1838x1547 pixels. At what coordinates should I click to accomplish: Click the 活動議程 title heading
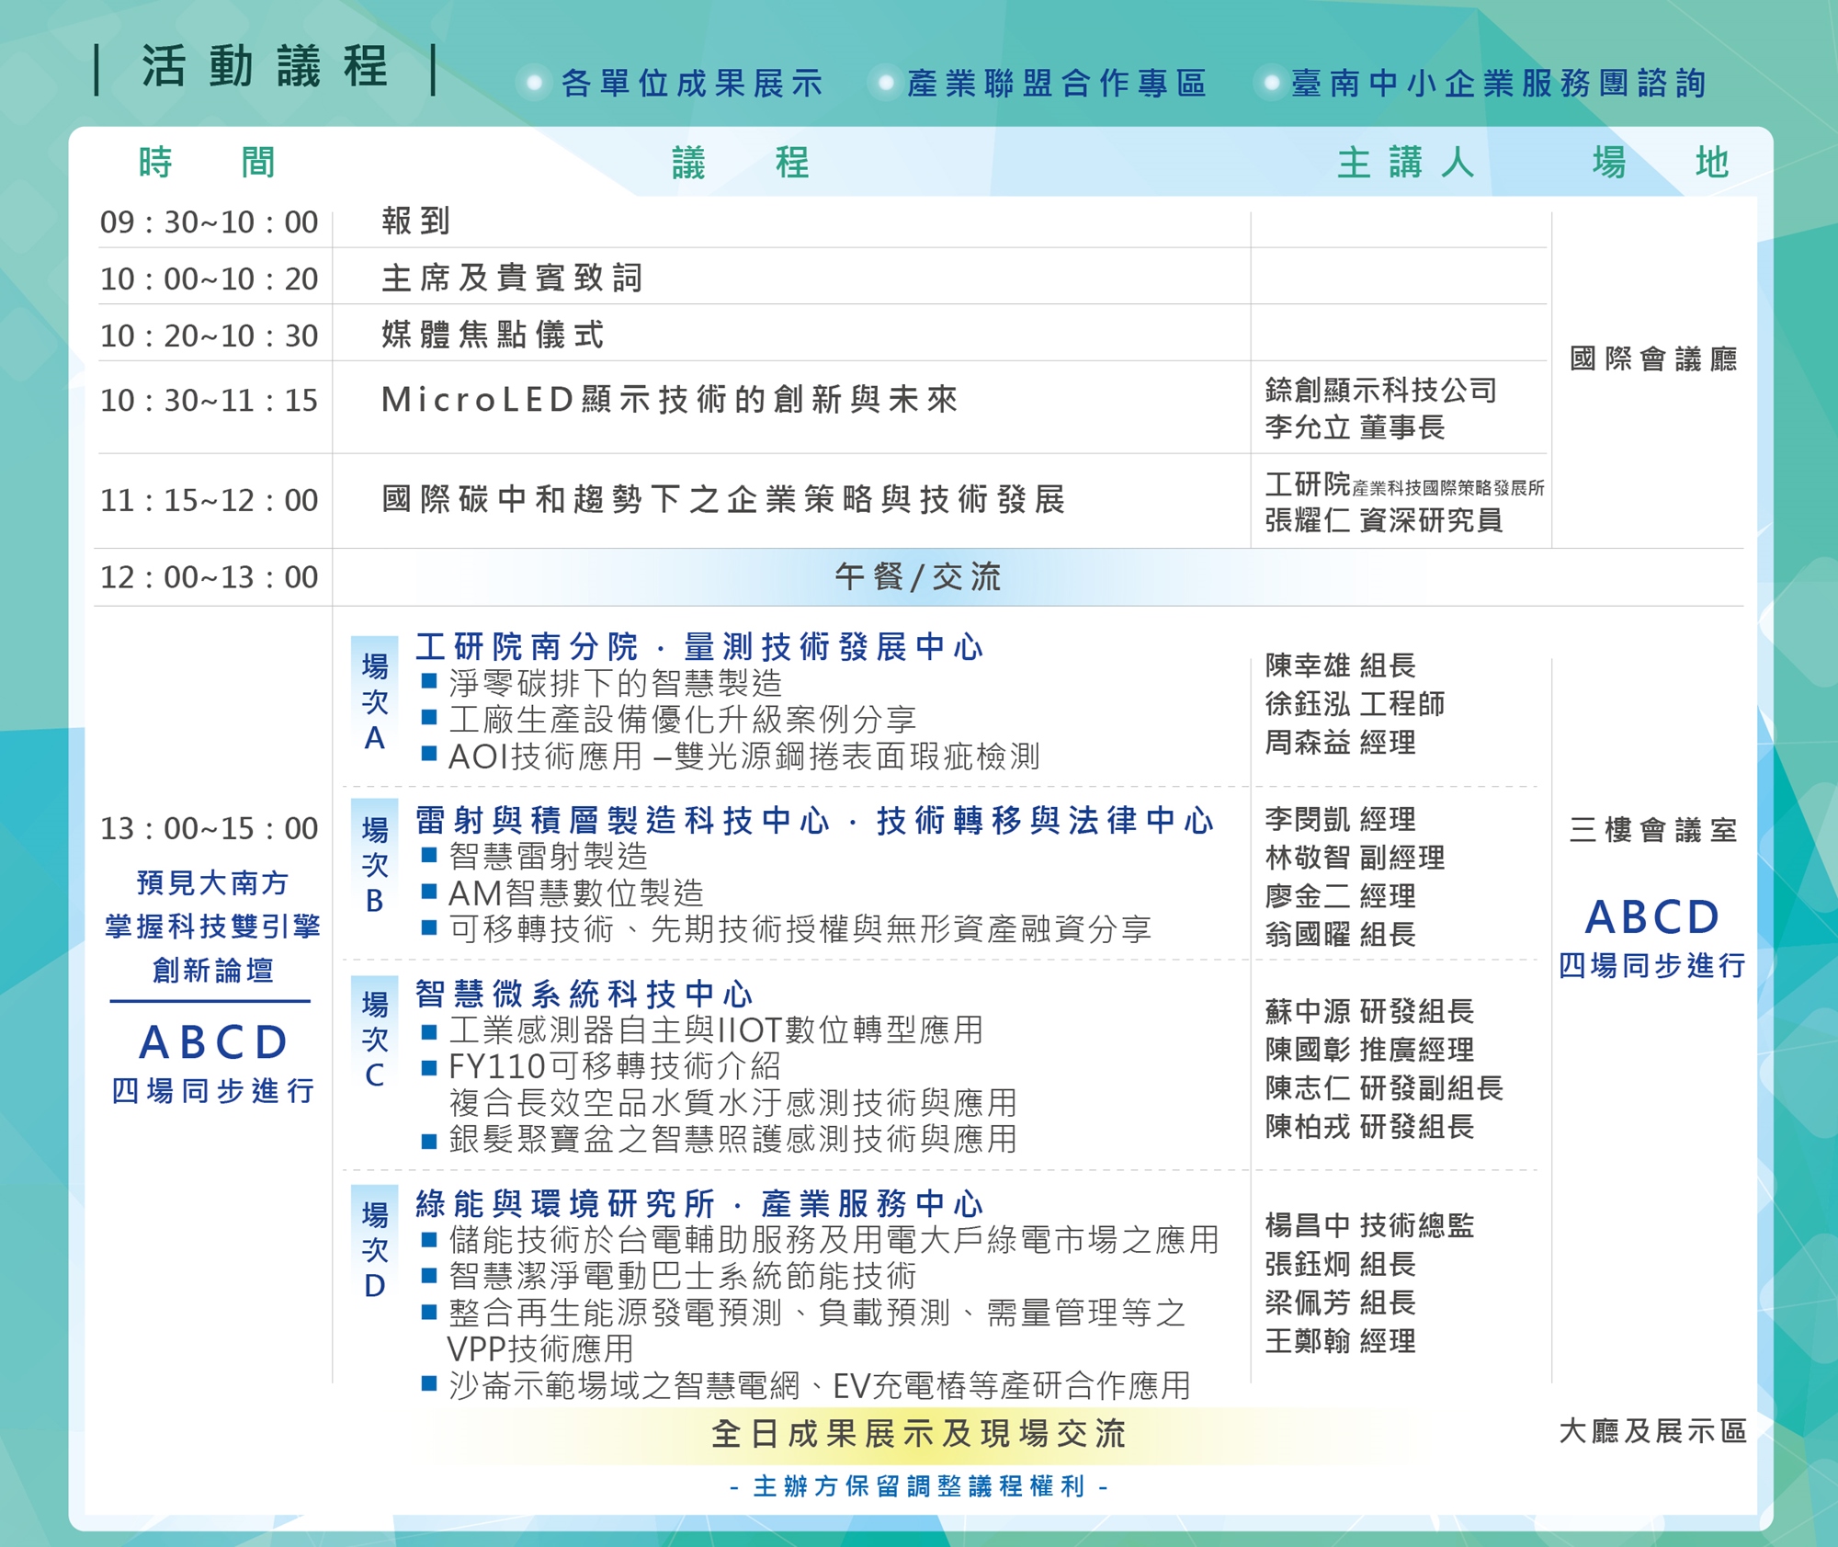[x=266, y=67]
